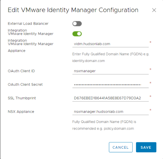The image size is (163, 159).
Task: Close the Edit VMware Identity Manager dialog
Action: 154,10
